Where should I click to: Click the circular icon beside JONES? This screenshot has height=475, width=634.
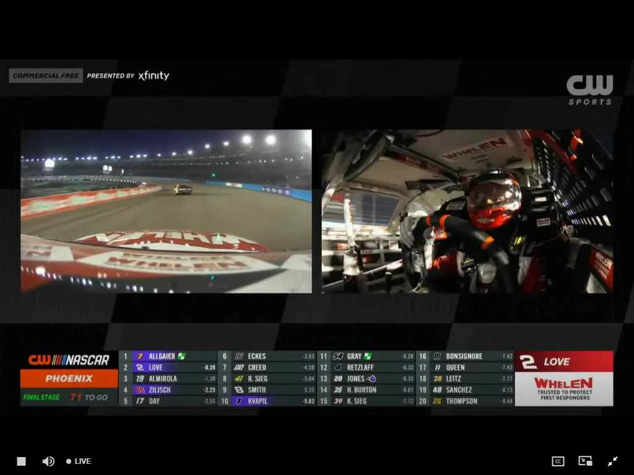[x=372, y=379]
